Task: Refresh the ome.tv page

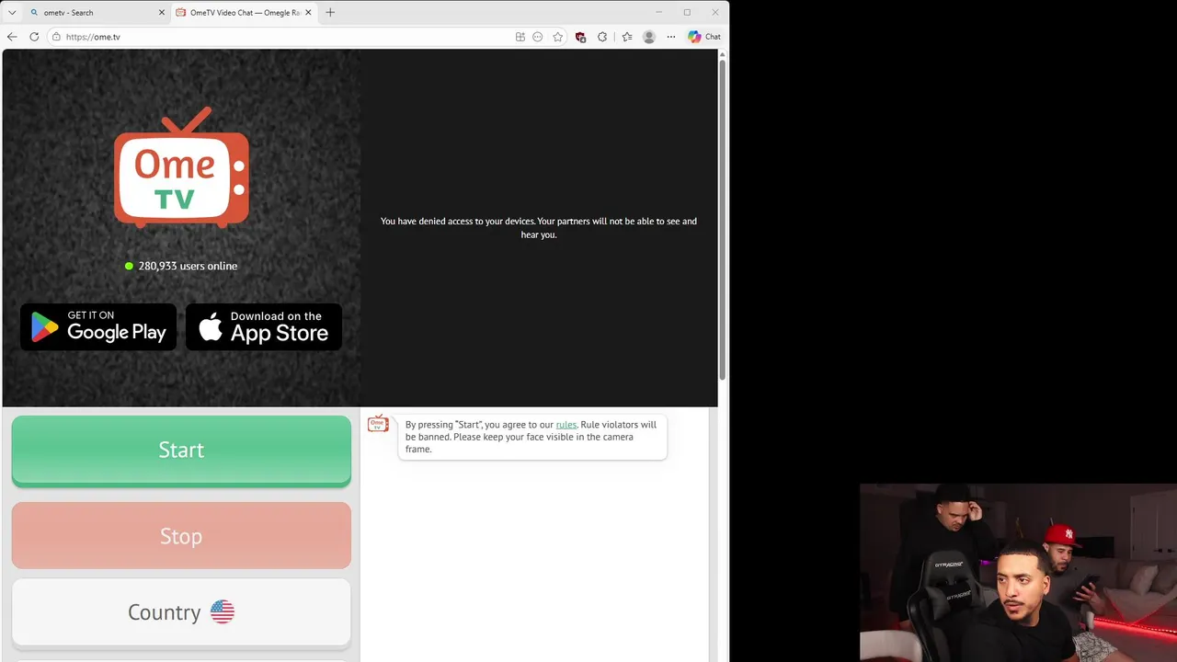Action: coord(34,37)
